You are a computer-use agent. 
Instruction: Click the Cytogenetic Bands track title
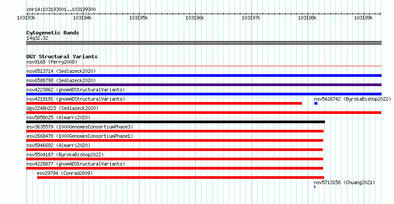53,33
